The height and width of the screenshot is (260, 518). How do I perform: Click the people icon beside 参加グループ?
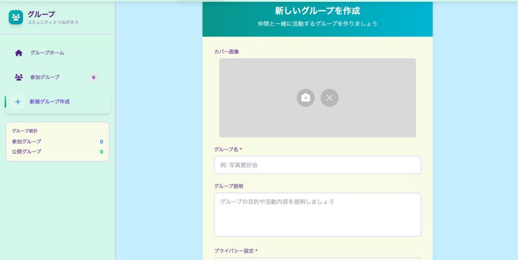19,77
